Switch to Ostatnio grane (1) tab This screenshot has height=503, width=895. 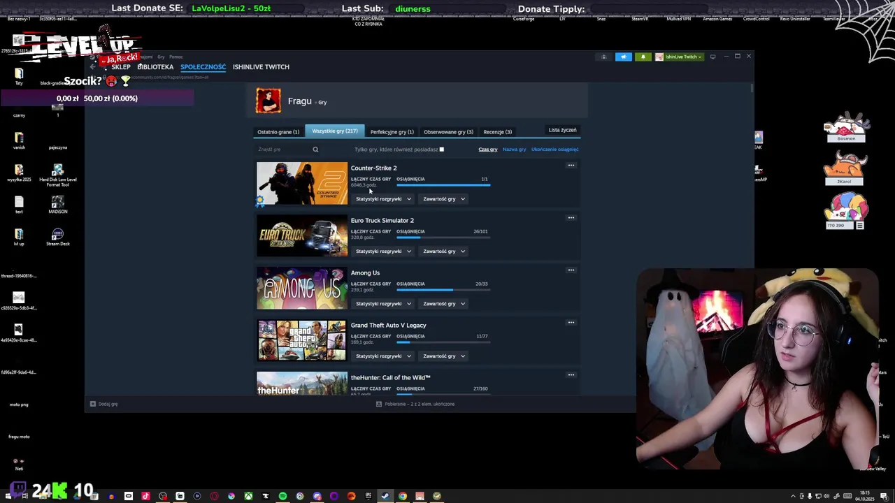tap(278, 132)
